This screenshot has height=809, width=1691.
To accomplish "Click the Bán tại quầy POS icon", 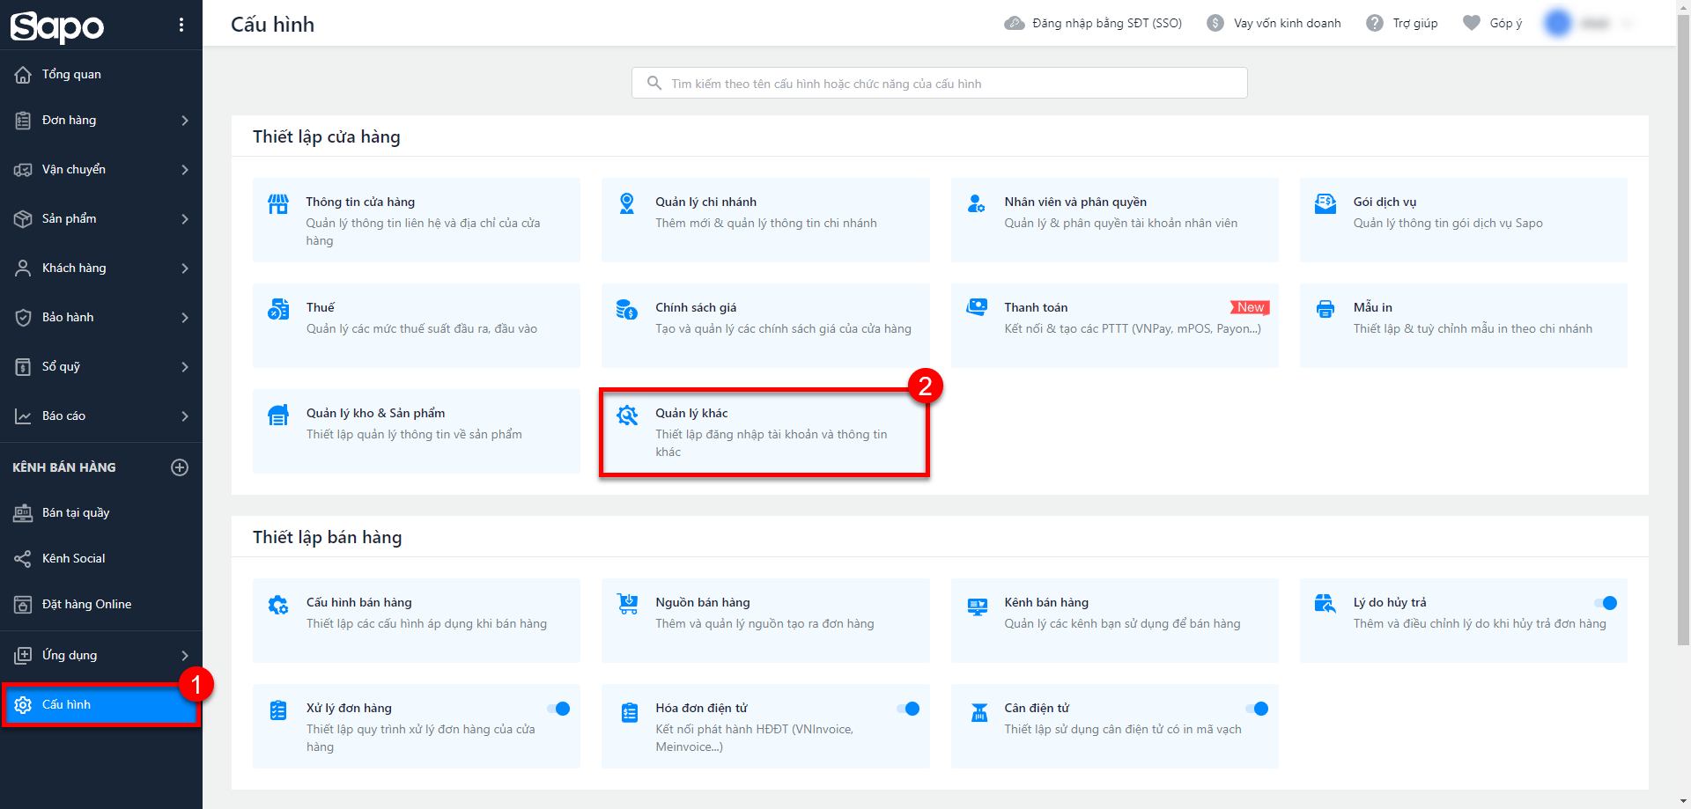I will 23,513.
